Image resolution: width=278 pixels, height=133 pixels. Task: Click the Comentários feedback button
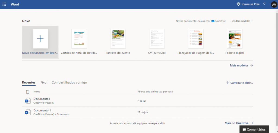pyautogui.click(x=254, y=129)
